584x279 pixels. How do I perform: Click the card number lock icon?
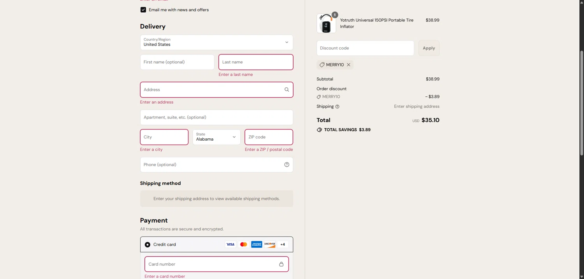(x=281, y=264)
